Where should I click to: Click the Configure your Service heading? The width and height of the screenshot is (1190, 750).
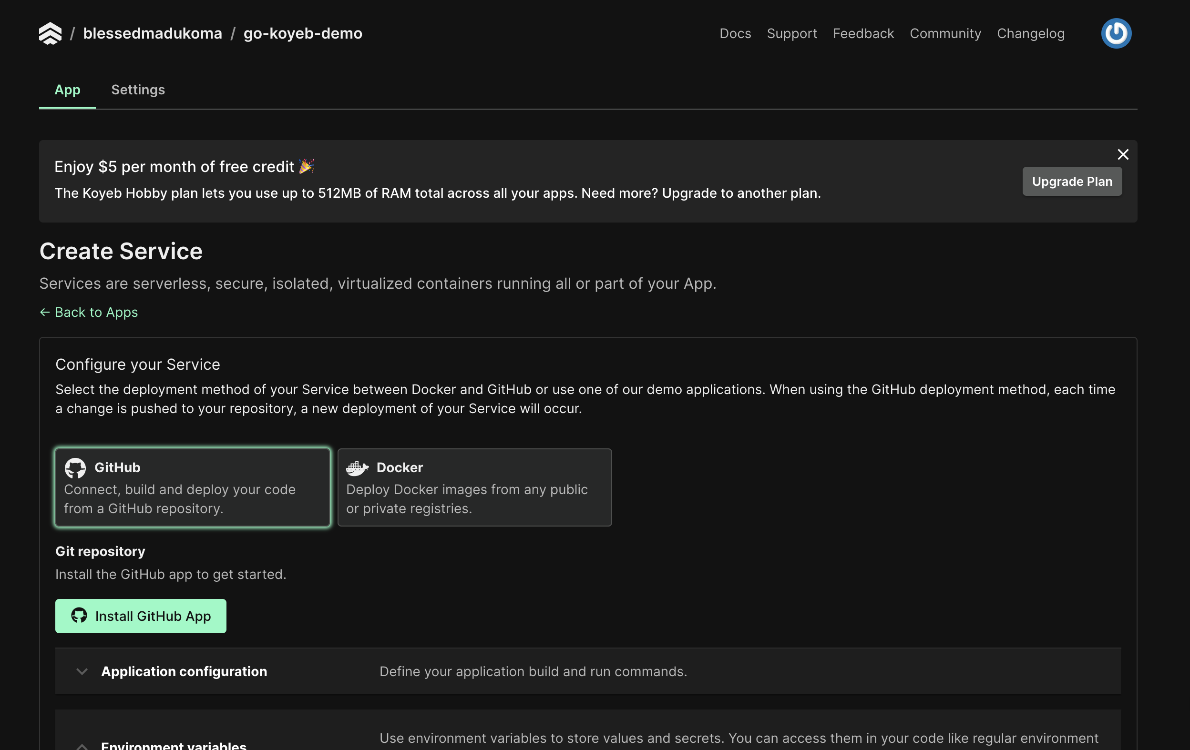137,365
